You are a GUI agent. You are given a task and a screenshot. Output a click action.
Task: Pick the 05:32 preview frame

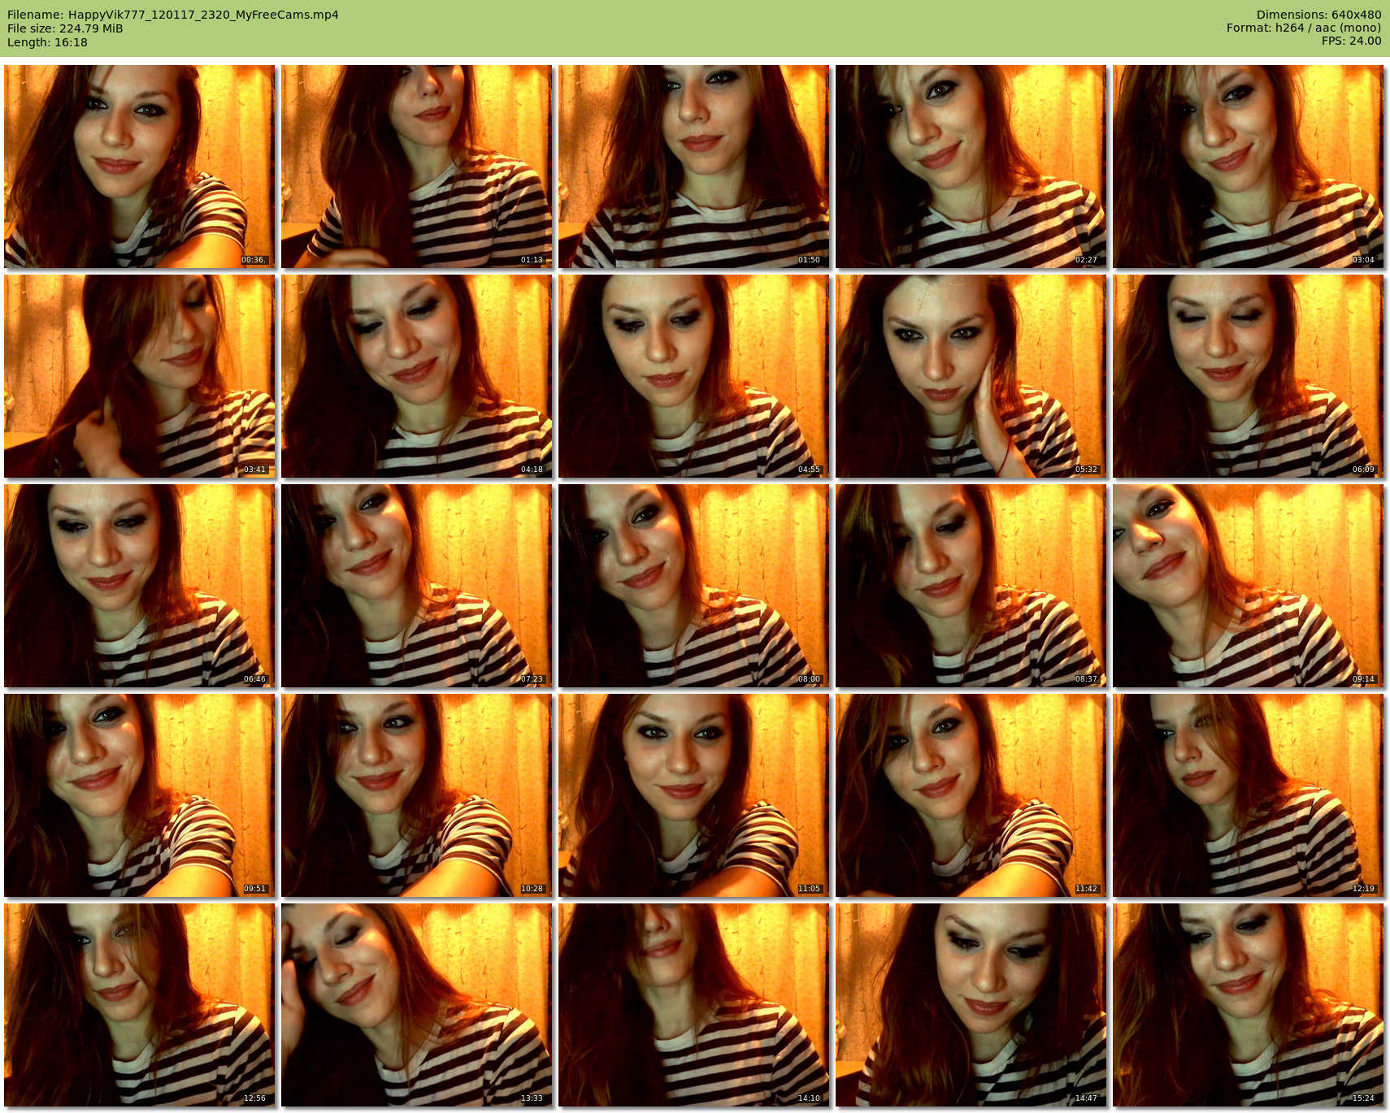pos(971,376)
